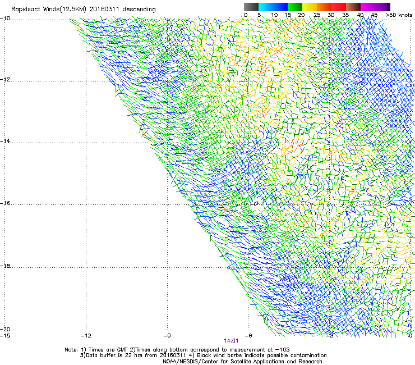This screenshot has height=365, width=415.
Task: Click the note 'Data buffer is 22 hrs'
Action: [114, 355]
